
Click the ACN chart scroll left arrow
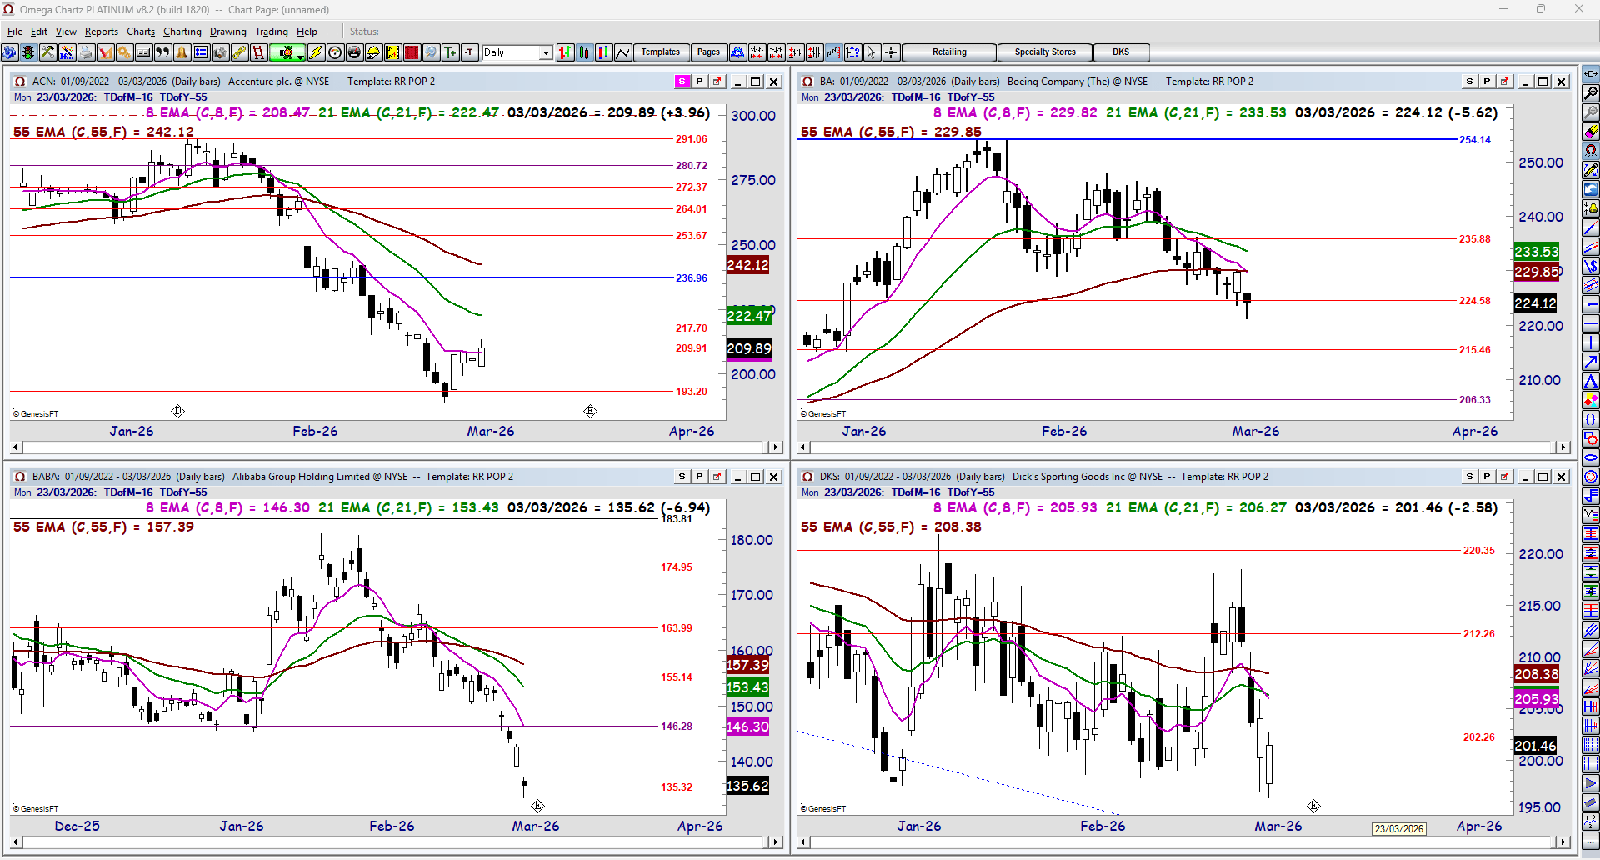click(17, 447)
